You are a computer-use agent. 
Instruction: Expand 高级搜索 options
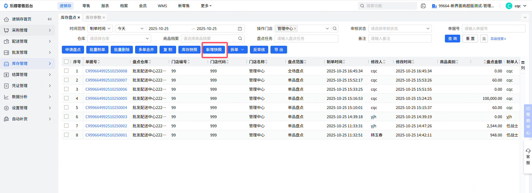click(x=498, y=39)
